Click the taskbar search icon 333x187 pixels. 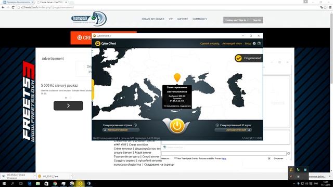tap(12, 183)
